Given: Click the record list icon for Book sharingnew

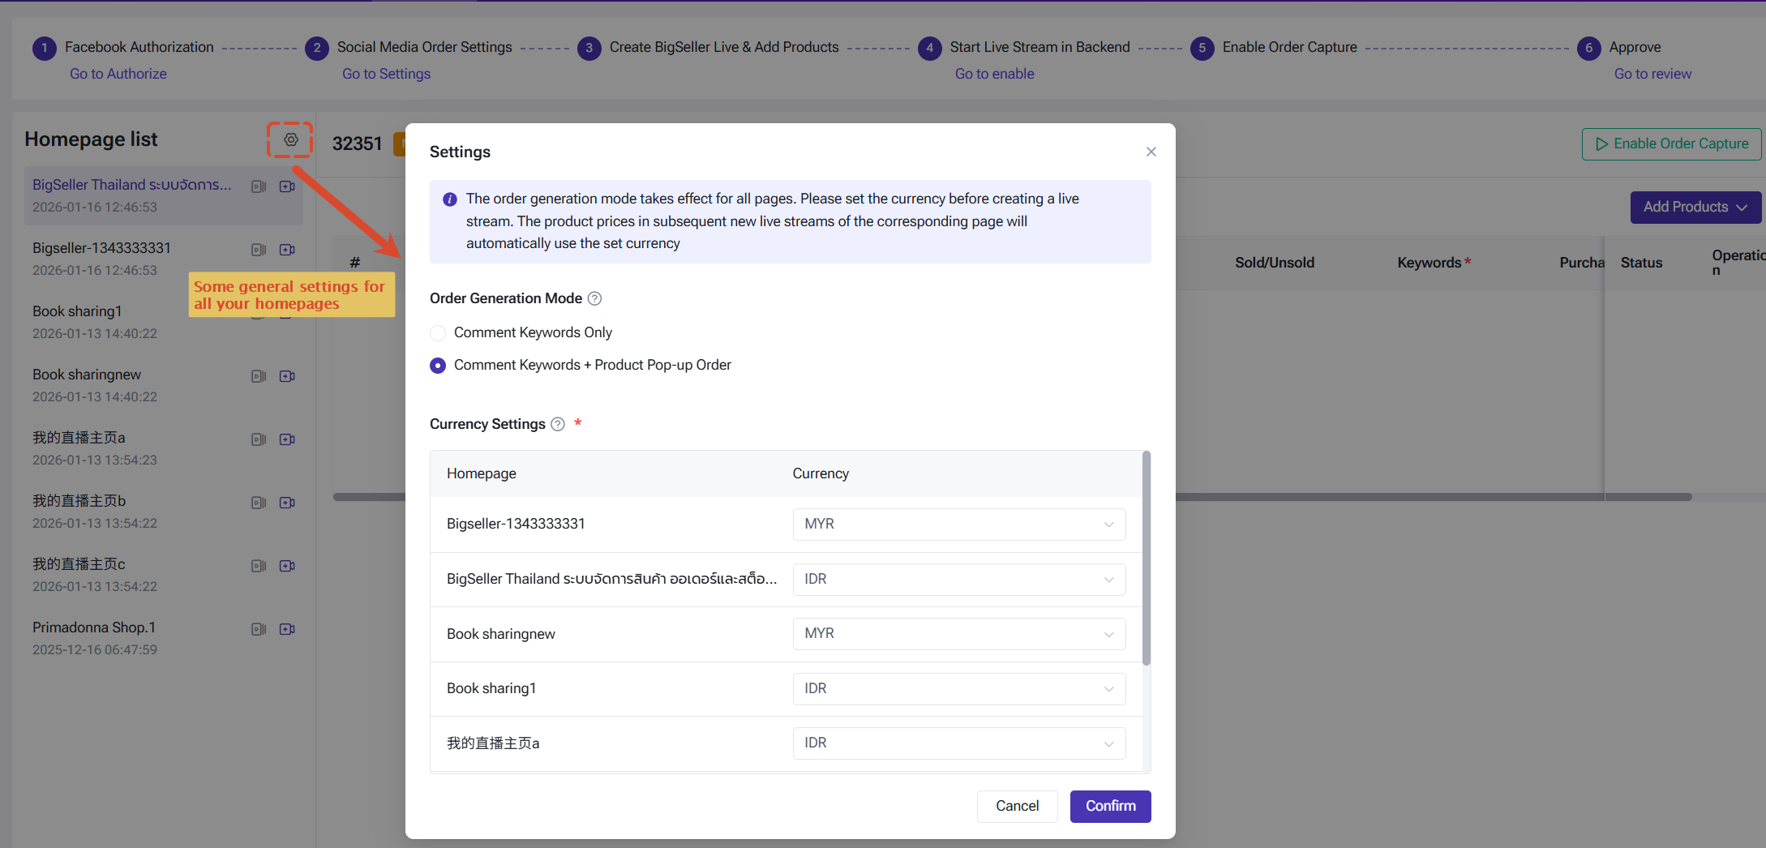Looking at the screenshot, I should click(x=259, y=376).
